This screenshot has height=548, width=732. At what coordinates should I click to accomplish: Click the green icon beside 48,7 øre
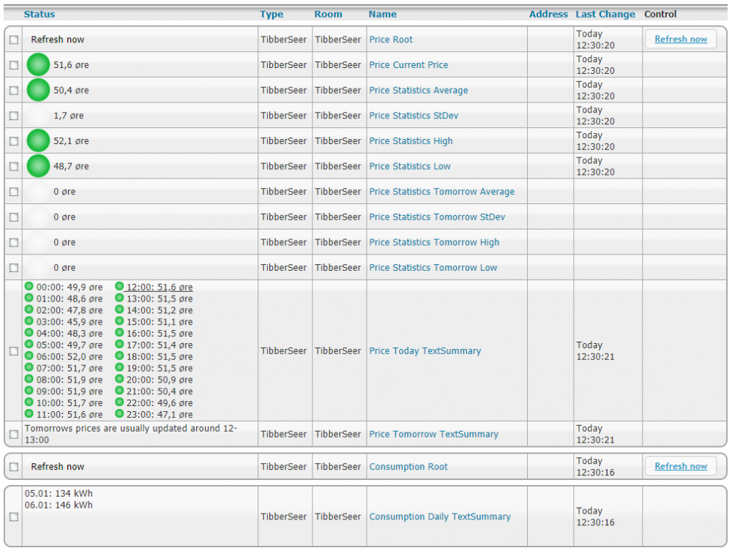coord(38,167)
